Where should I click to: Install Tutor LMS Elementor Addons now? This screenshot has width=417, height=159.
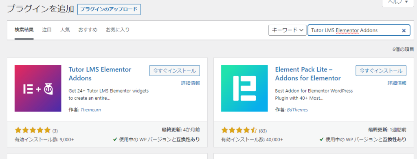coord(174,71)
